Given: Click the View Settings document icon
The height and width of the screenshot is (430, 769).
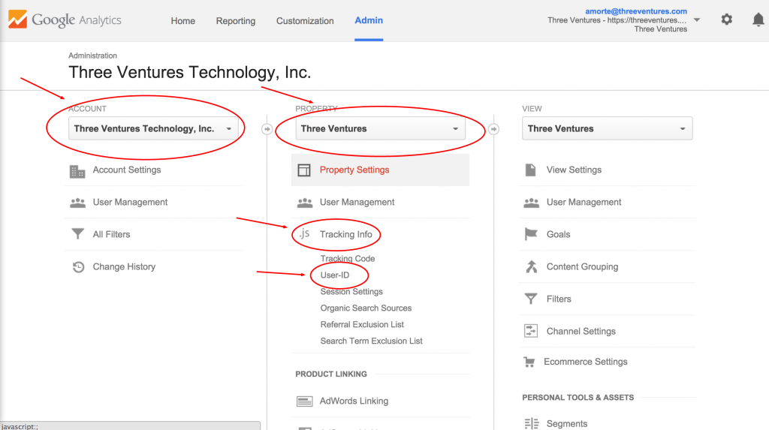Looking at the screenshot, I should point(531,170).
